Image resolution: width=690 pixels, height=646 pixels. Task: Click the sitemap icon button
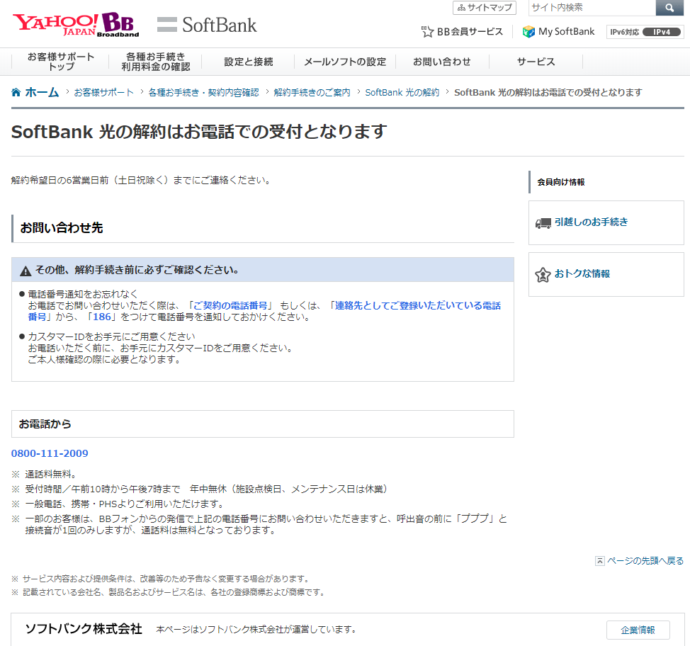[x=484, y=8]
